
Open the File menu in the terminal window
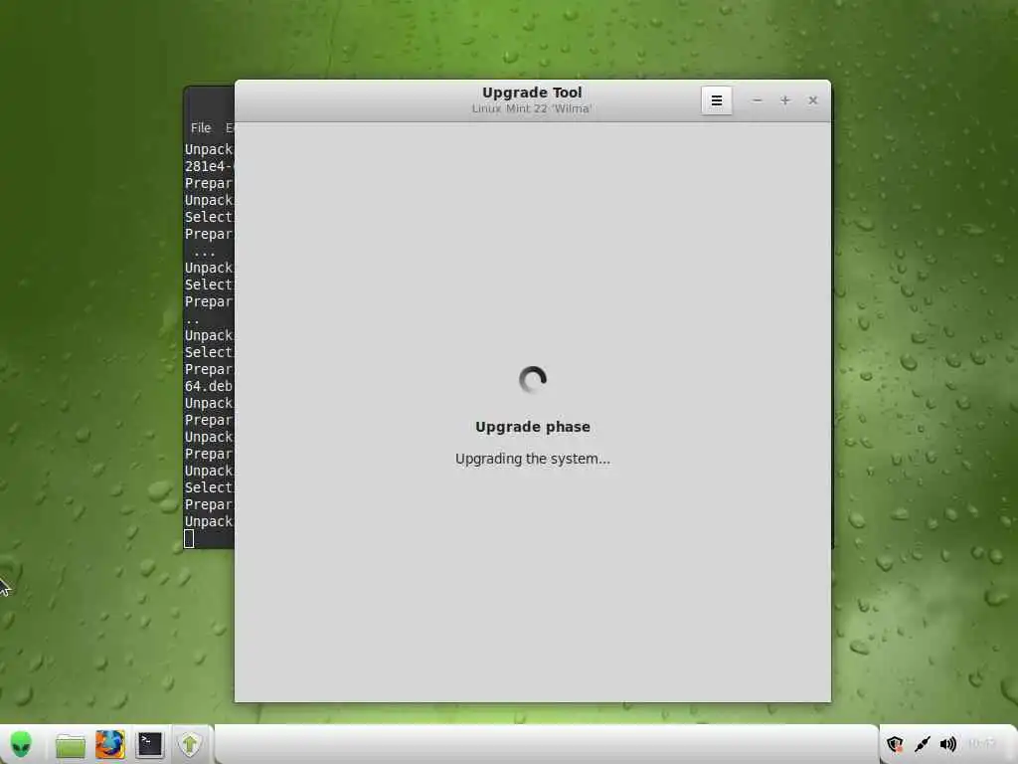coord(201,128)
